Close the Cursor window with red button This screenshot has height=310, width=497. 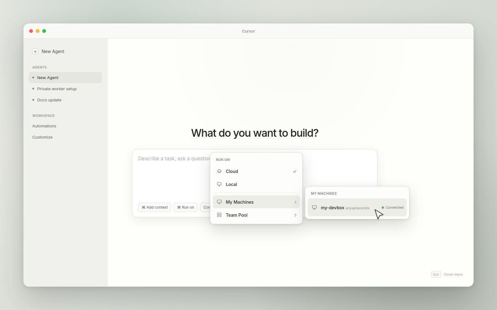click(x=31, y=31)
